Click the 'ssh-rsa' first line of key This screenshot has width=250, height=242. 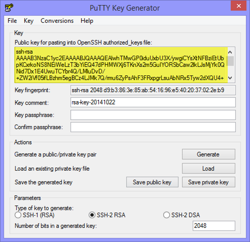[24, 52]
